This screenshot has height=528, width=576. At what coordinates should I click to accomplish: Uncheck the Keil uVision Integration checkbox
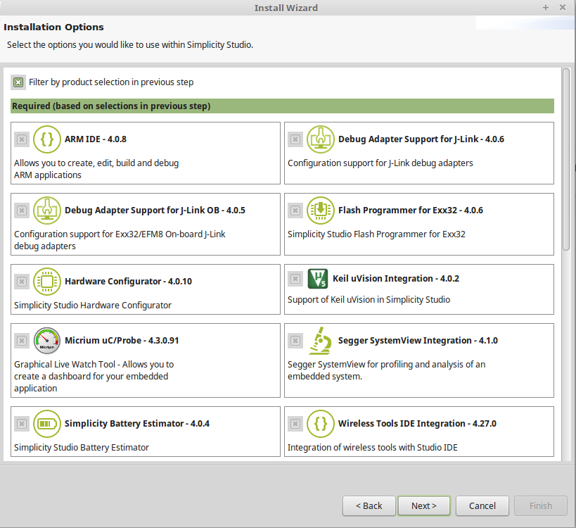(295, 279)
